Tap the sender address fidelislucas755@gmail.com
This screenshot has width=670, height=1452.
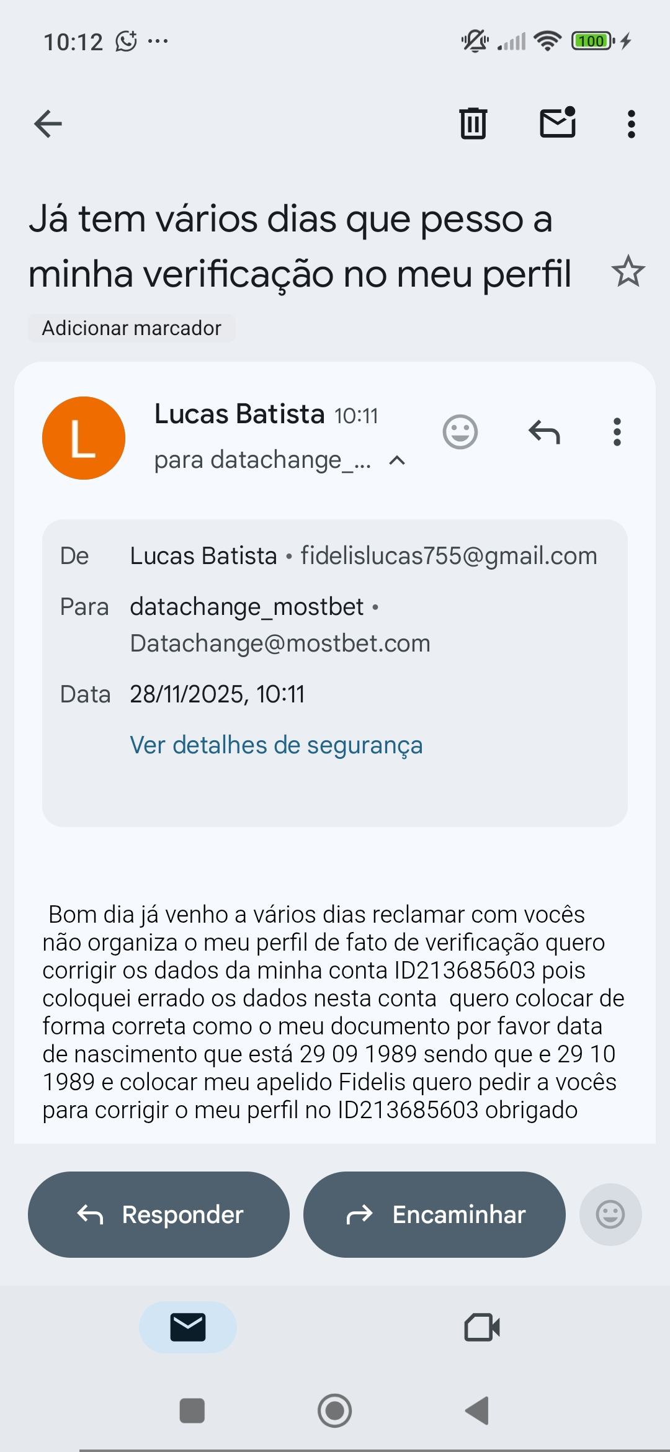449,556
